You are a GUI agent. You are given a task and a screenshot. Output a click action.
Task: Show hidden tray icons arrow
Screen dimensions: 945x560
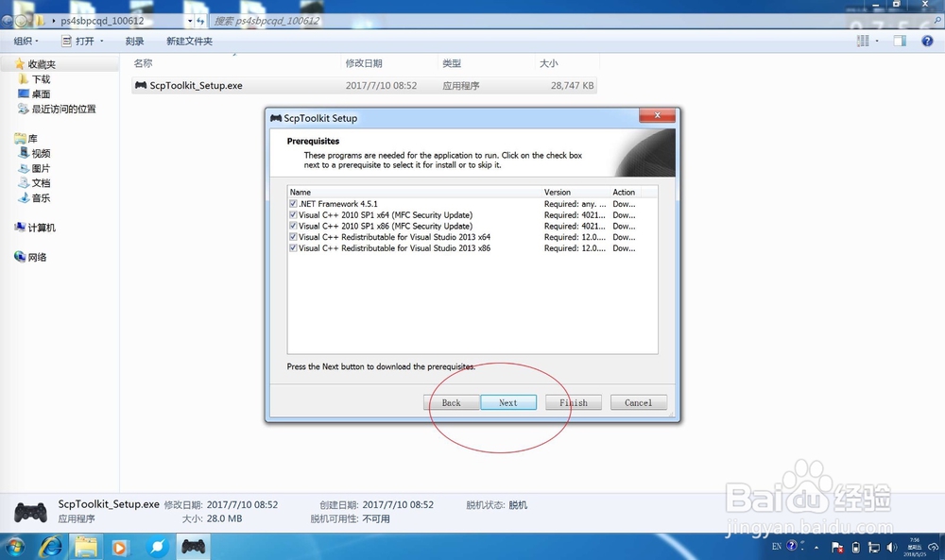pos(816,548)
